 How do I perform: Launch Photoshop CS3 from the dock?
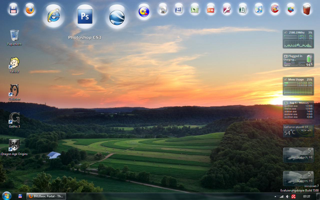[x=85, y=16]
